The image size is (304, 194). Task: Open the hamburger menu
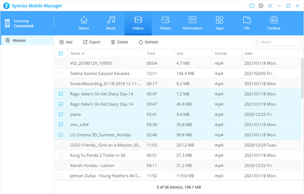click(270, 6)
